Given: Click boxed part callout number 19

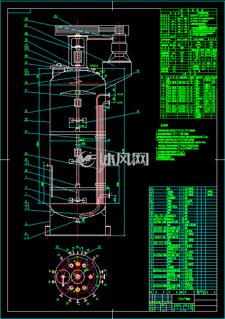Looking at the screenshot, I should click(x=26, y=73).
